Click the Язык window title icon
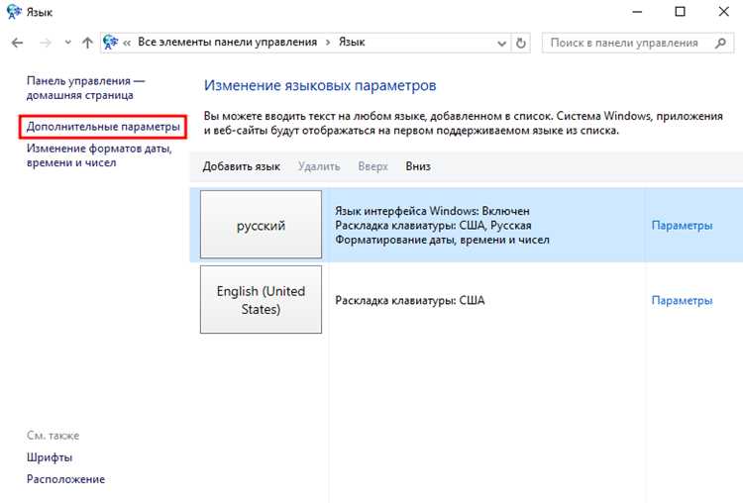743x503 pixels. click(x=14, y=11)
